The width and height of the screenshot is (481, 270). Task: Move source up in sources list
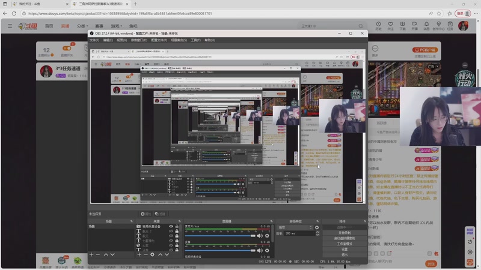(160, 254)
